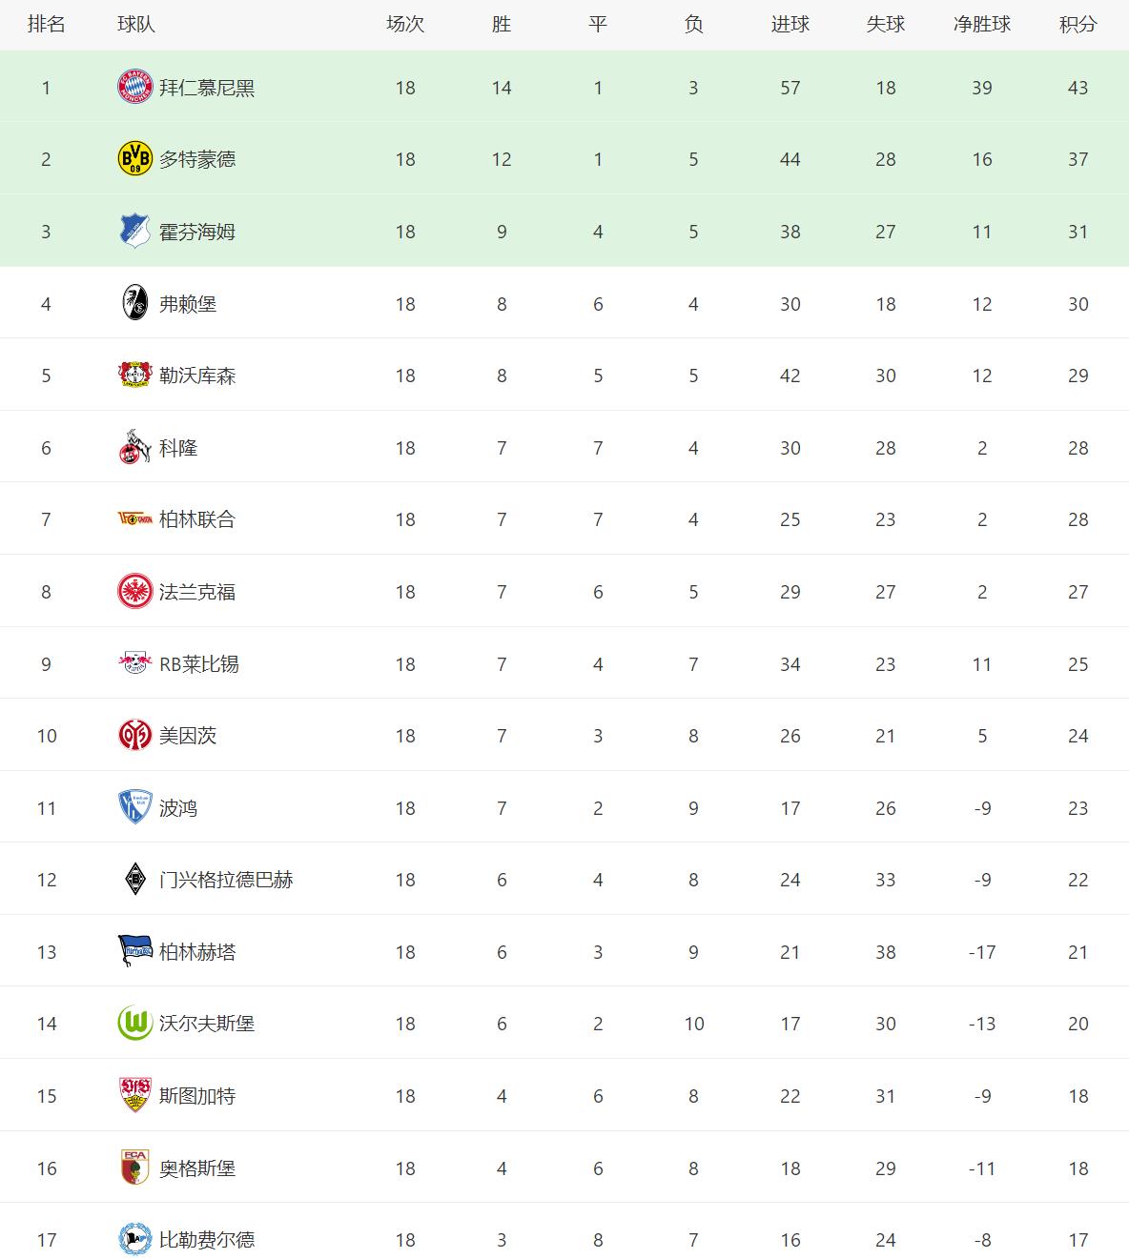Click the 净胜球 column header
Viewport: 1129px width, 1259px height.
982,25
